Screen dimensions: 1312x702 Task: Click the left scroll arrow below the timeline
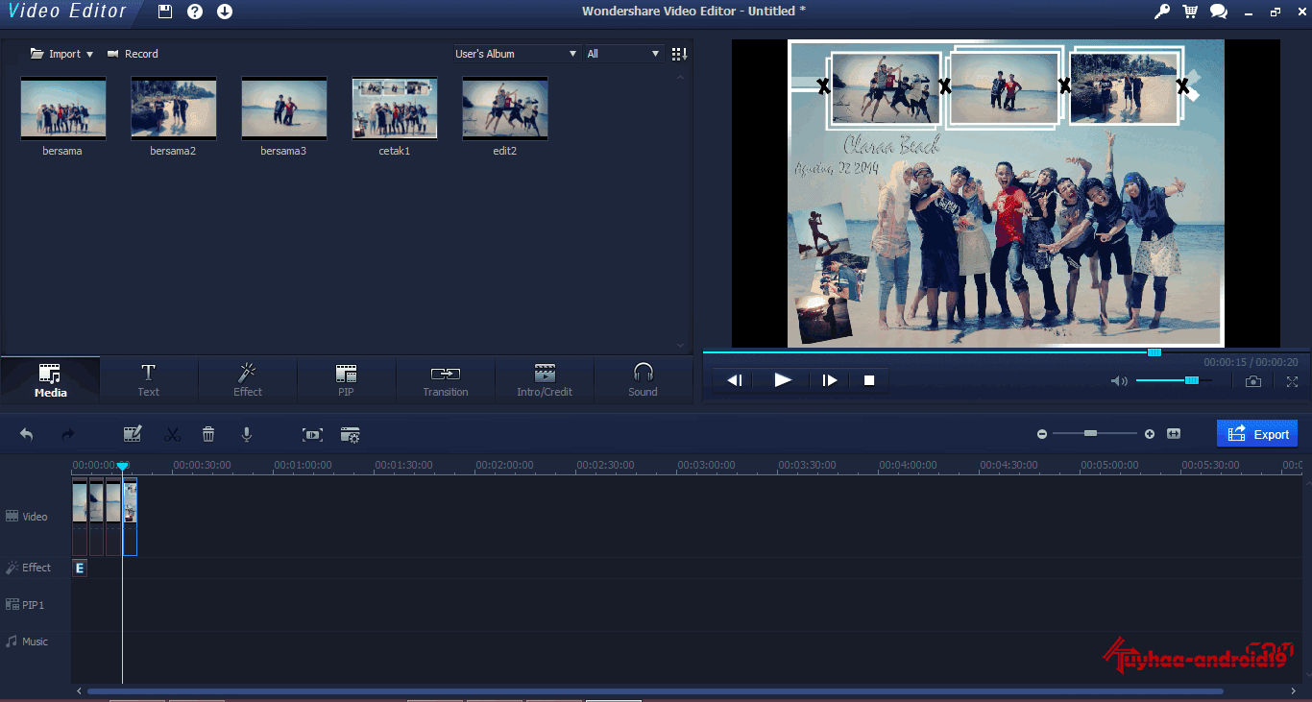pos(79,690)
